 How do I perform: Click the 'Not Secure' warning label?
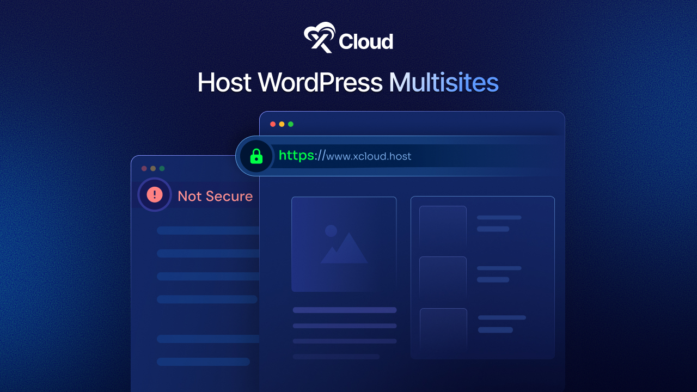(x=216, y=196)
